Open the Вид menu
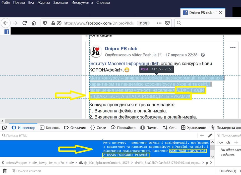Screen dimensions: 241x175 coord(31,2)
